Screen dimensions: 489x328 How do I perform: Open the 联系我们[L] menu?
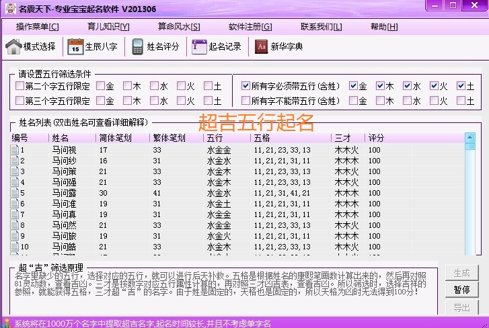click(x=322, y=27)
